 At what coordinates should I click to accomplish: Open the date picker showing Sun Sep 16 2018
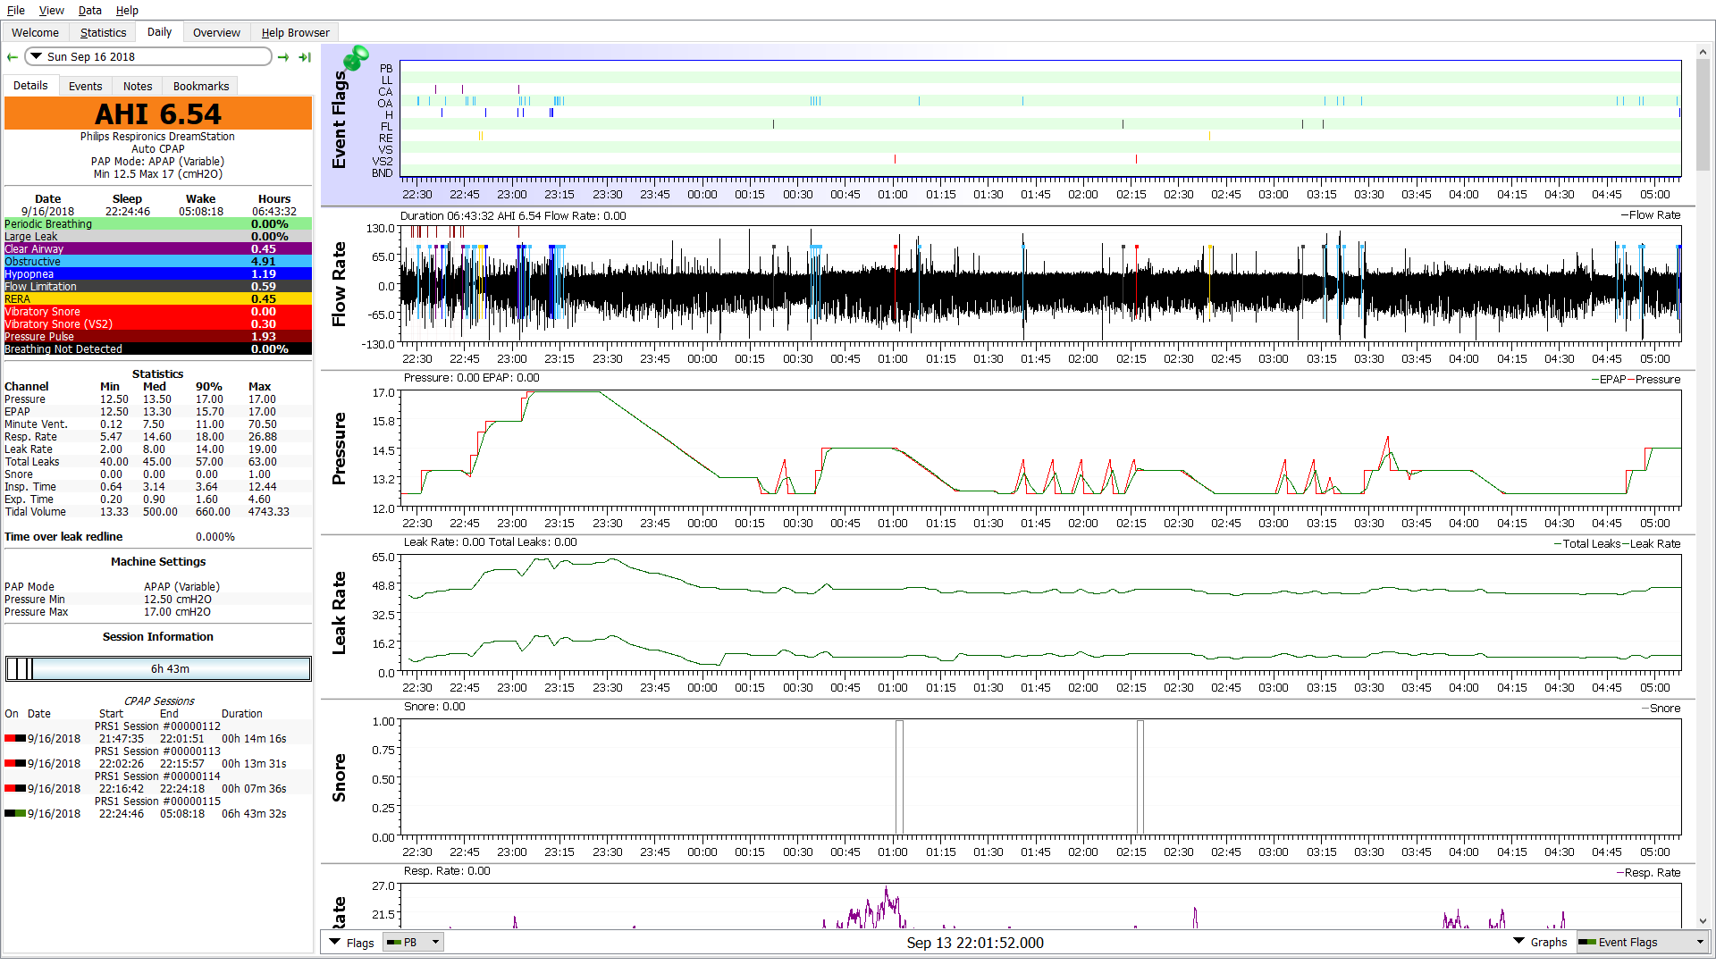click(148, 56)
